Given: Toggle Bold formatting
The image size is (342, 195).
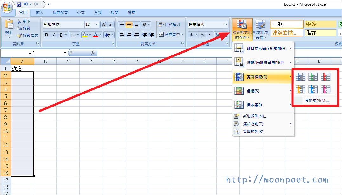Looking at the screenshot, I should point(47,35).
